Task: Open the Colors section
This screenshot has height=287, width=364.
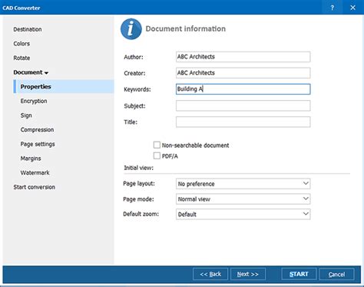Action: coord(22,44)
